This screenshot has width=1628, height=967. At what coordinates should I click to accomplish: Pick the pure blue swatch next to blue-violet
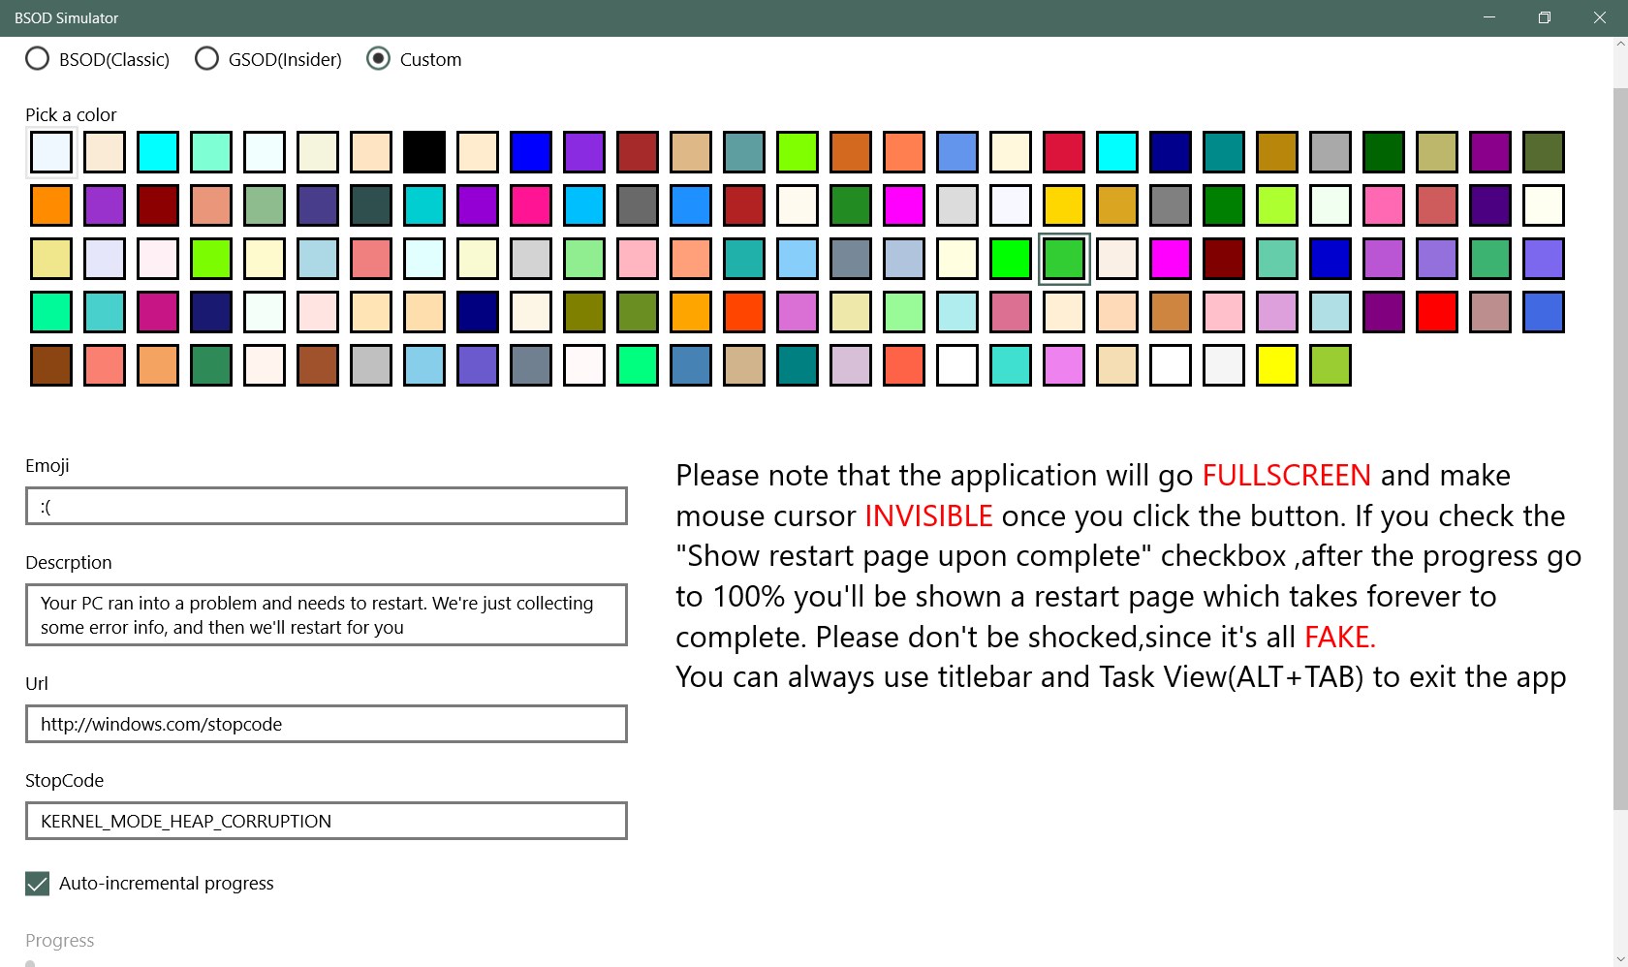click(531, 152)
